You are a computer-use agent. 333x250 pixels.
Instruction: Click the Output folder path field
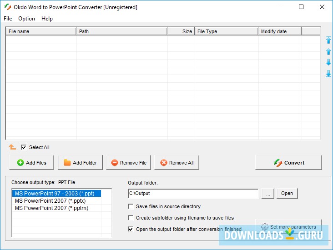pyautogui.click(x=193, y=193)
